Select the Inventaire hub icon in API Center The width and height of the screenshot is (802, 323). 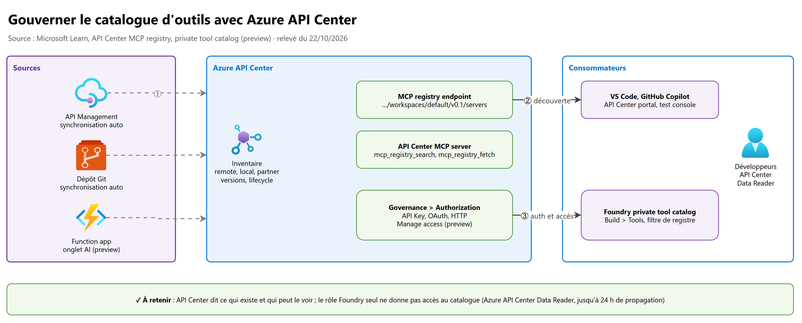(247, 140)
